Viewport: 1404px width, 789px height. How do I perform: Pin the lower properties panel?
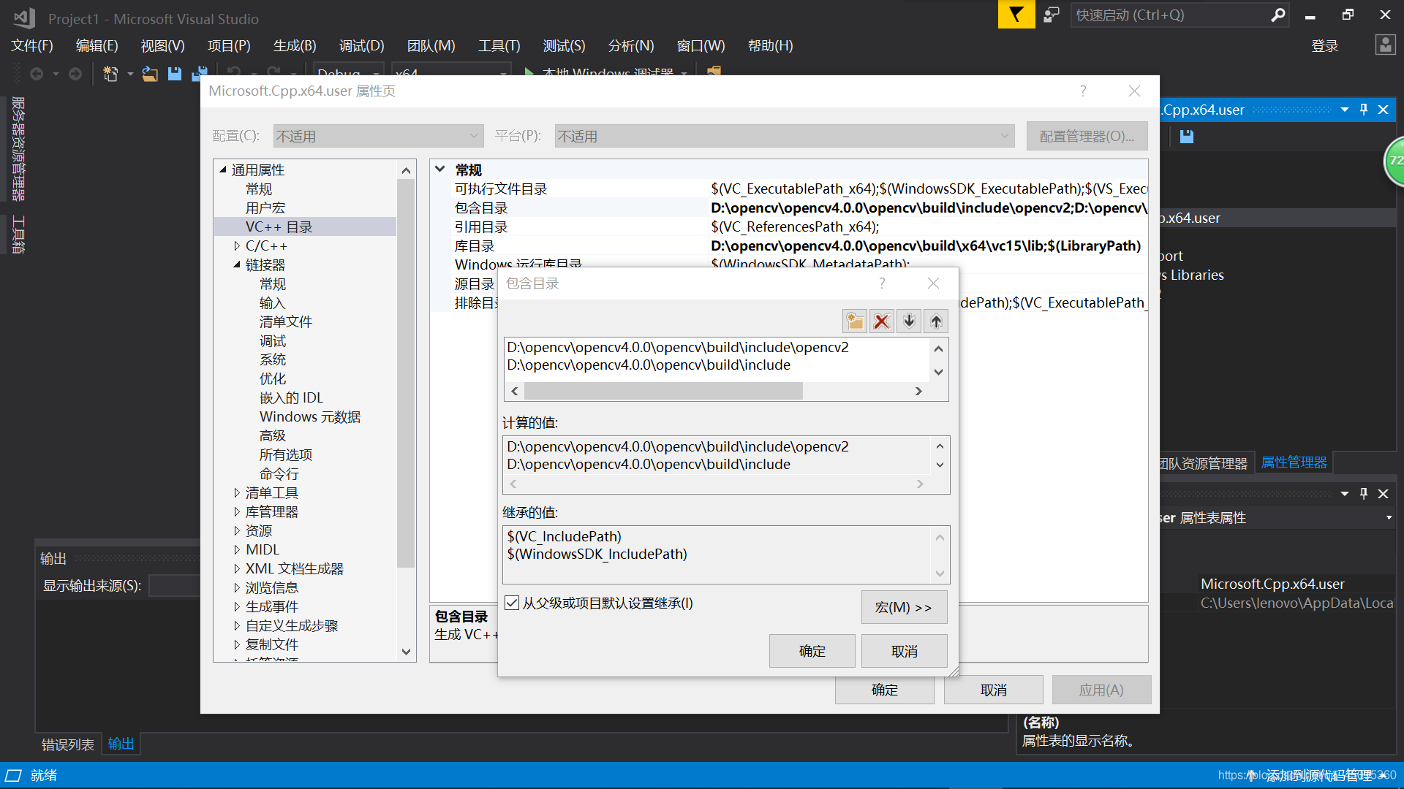pyautogui.click(x=1364, y=494)
